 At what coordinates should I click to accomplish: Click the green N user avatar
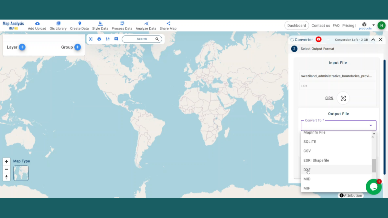tap(382, 26)
